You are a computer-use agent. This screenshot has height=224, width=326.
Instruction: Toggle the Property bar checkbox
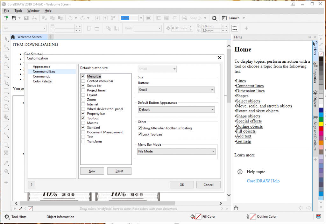coord(83,114)
